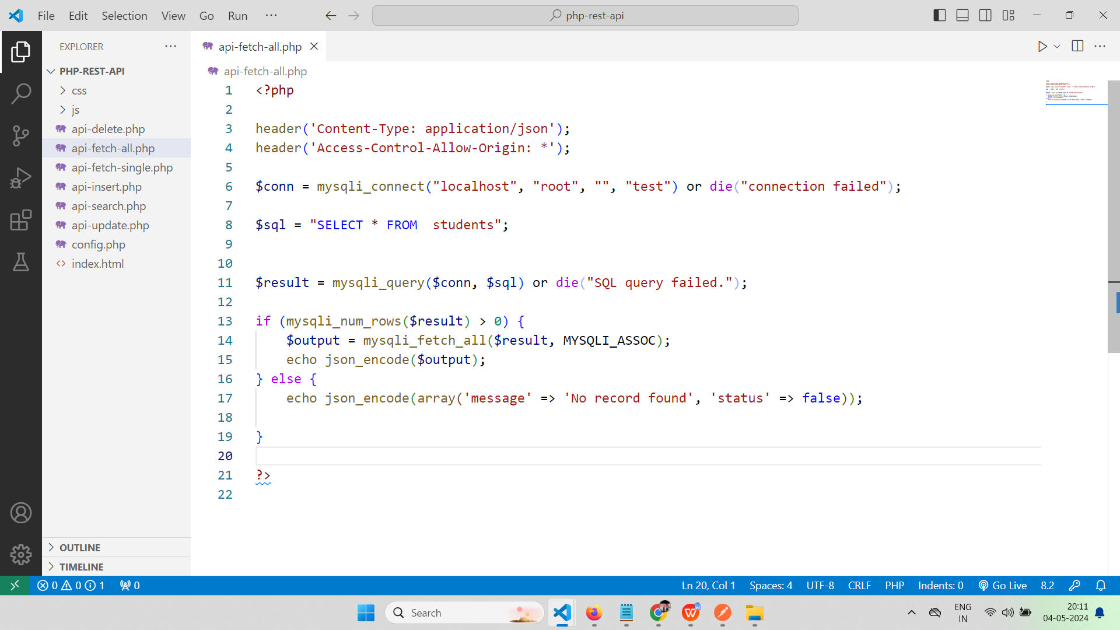Open the Selection menu

coord(124,16)
